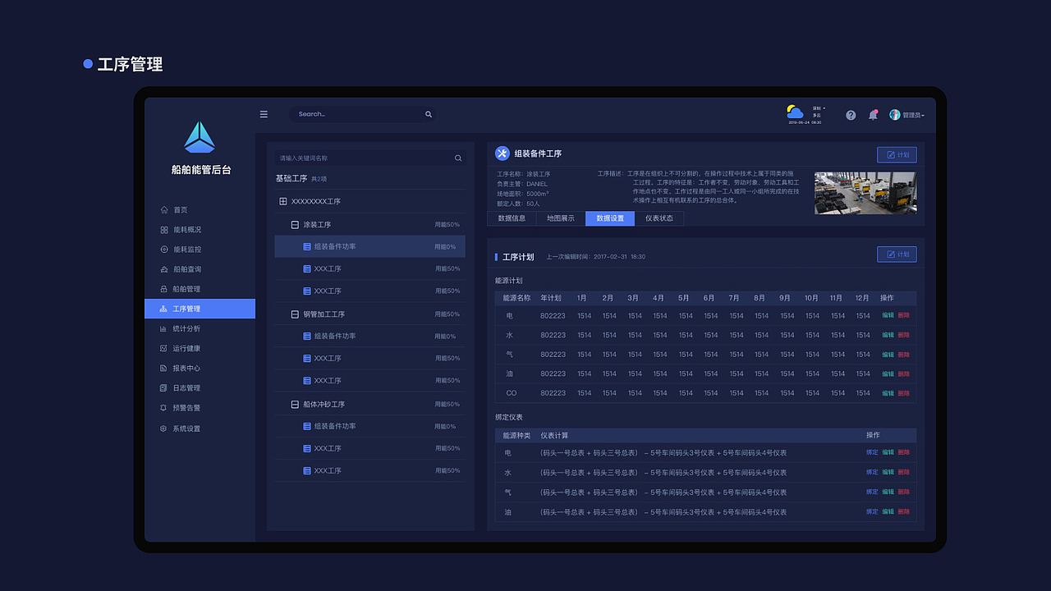The width and height of the screenshot is (1051, 591).
Task: Click the 能源名称 column header
Action: tap(516, 298)
